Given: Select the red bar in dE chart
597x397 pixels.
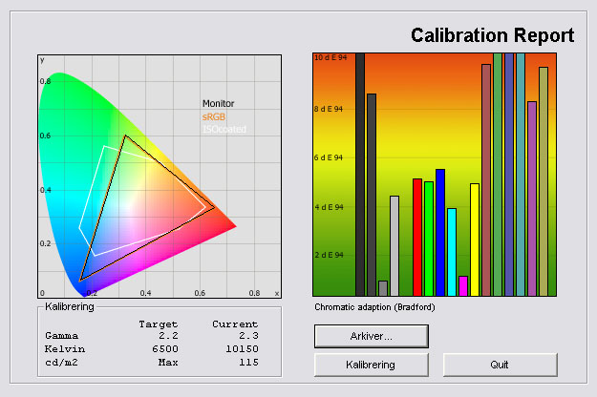Looking at the screenshot, I should (x=417, y=238).
